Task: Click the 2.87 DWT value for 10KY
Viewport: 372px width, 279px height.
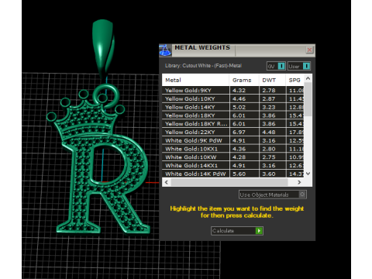Action: pos(269,98)
